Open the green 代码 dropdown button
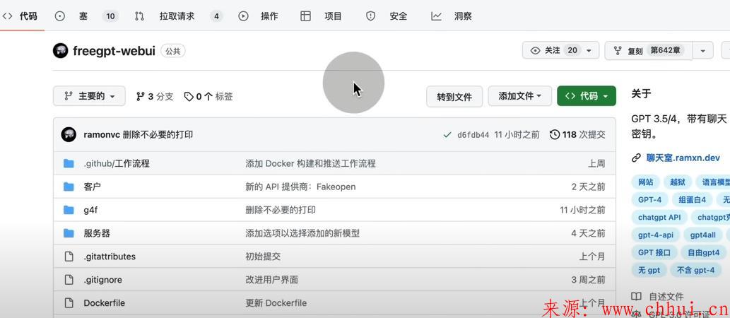This screenshot has height=318, width=730. coord(586,96)
